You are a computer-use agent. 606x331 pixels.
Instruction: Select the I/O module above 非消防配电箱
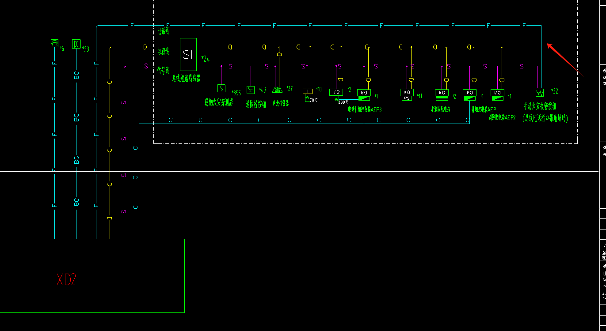pos(442,94)
